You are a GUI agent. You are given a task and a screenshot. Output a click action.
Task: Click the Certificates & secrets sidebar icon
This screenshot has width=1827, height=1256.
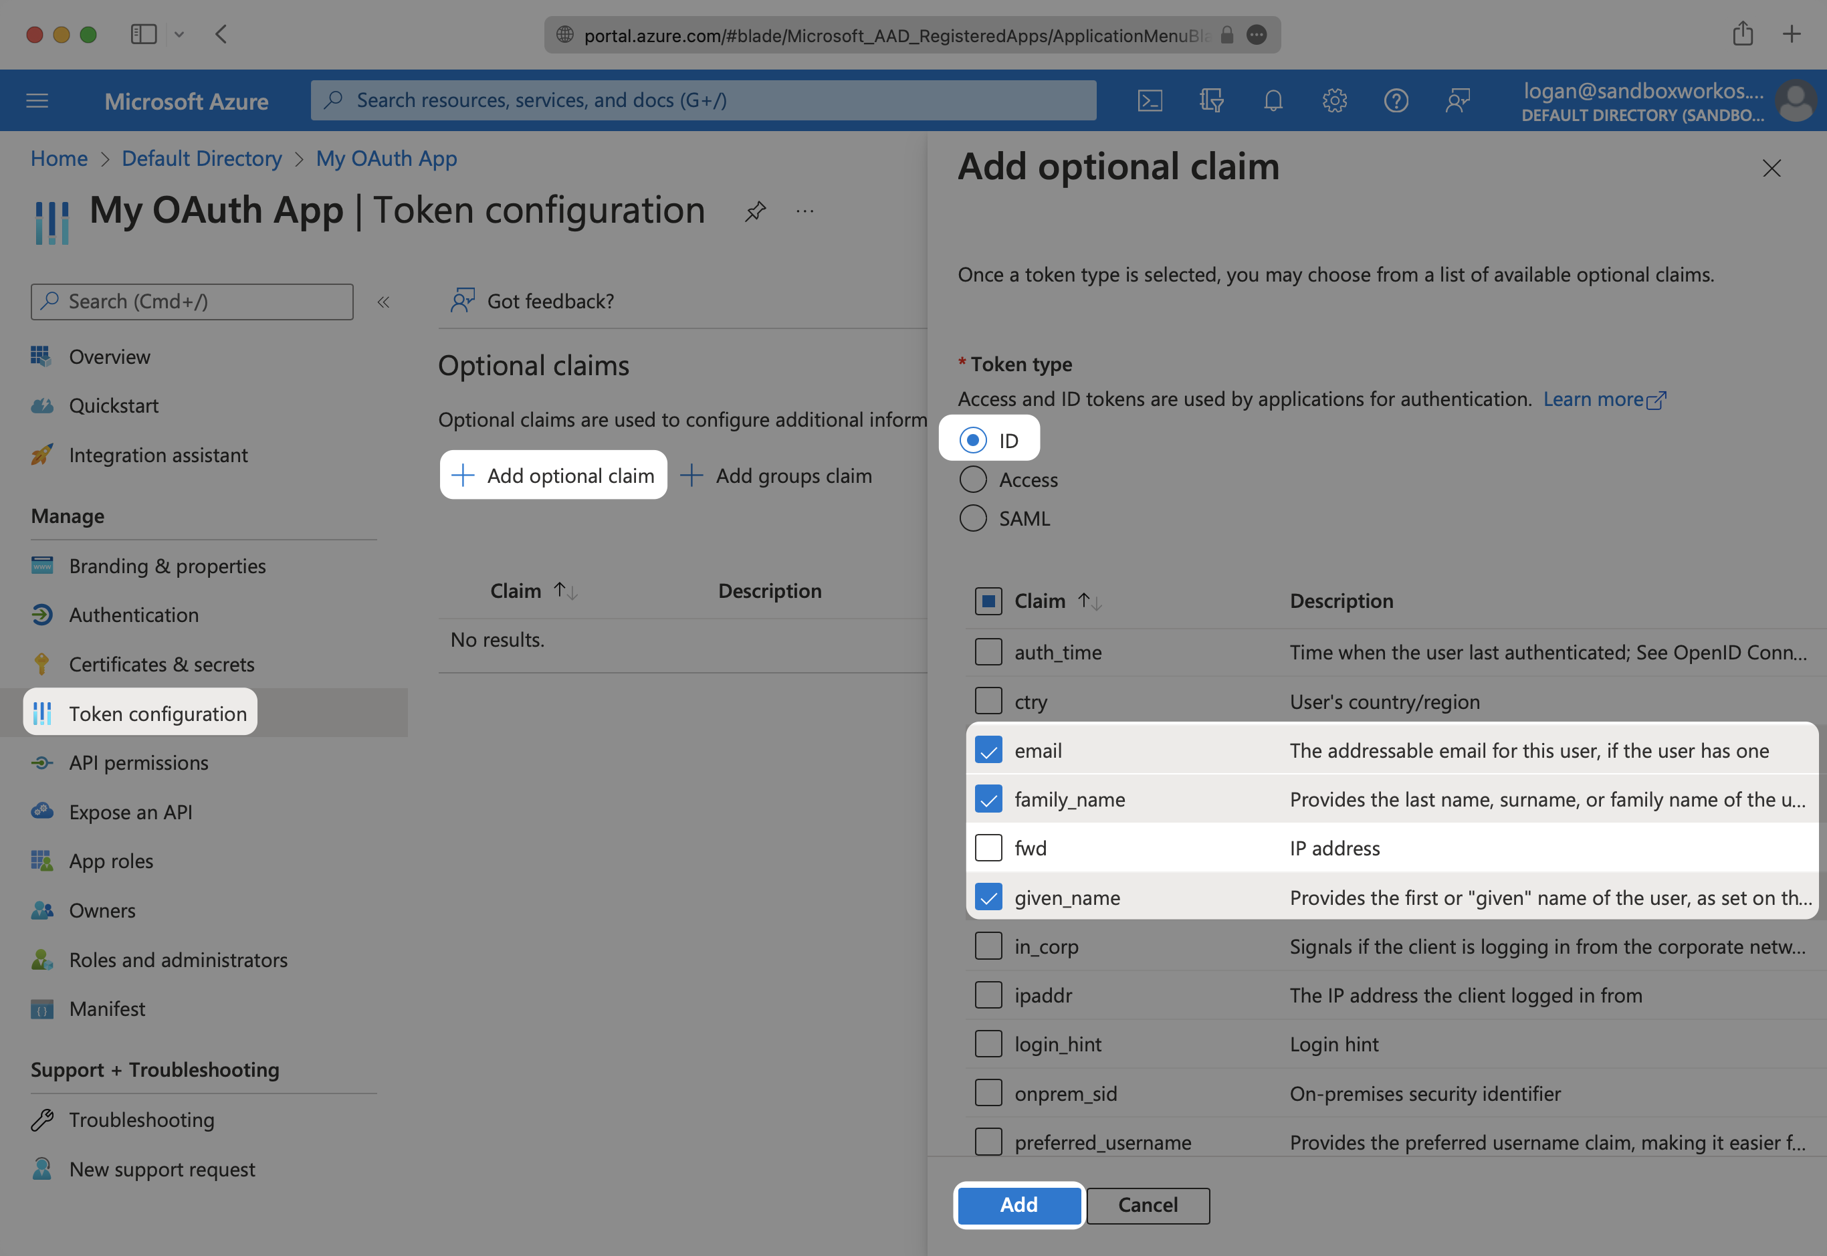[x=43, y=662]
